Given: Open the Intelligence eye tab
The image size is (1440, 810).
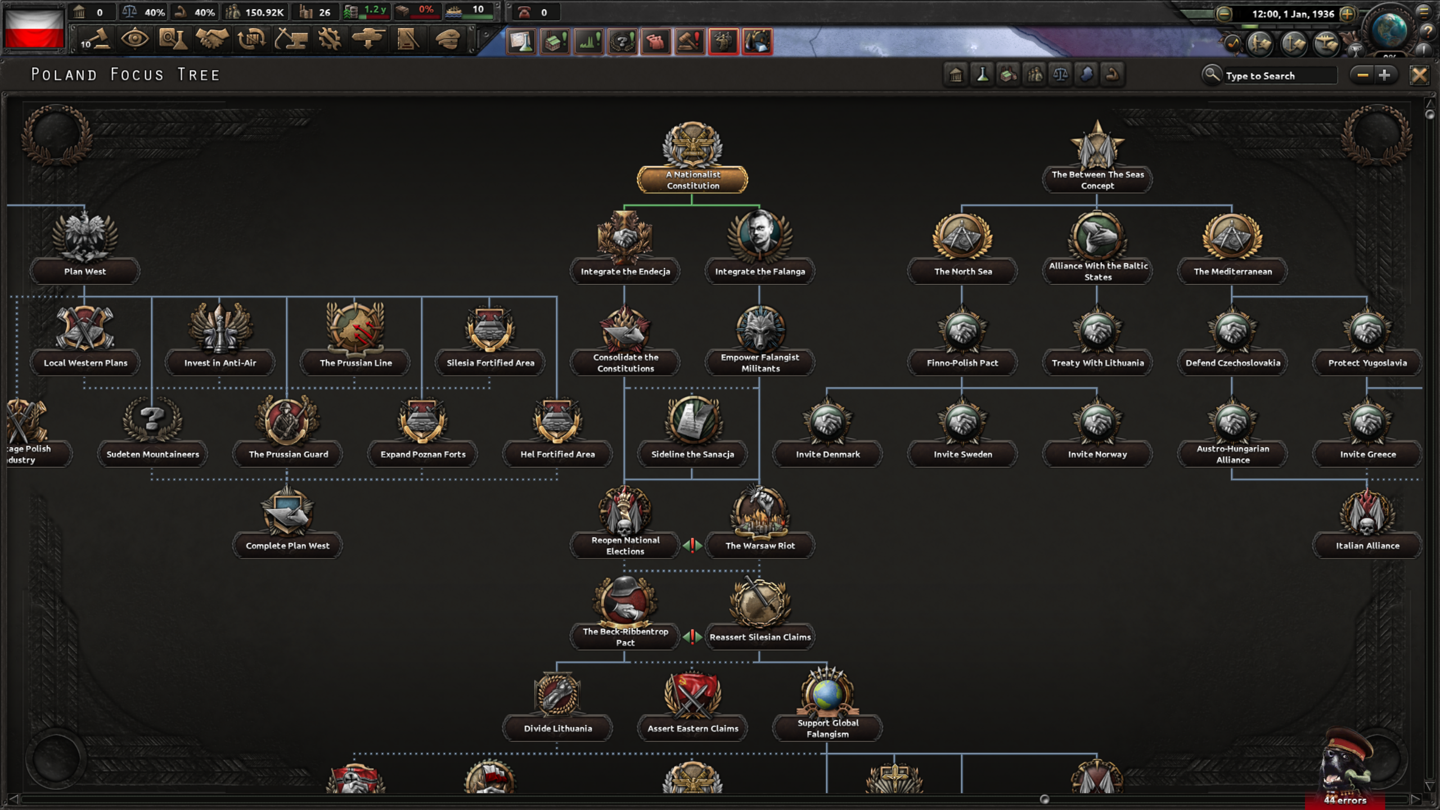Looking at the screenshot, I should (134, 39).
